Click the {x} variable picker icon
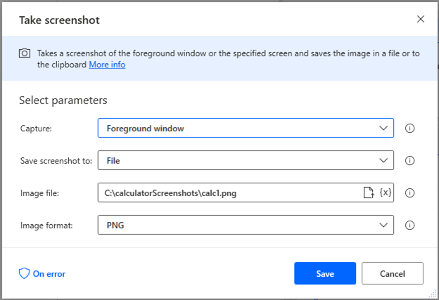This screenshot has height=300, width=439. pyautogui.click(x=386, y=193)
